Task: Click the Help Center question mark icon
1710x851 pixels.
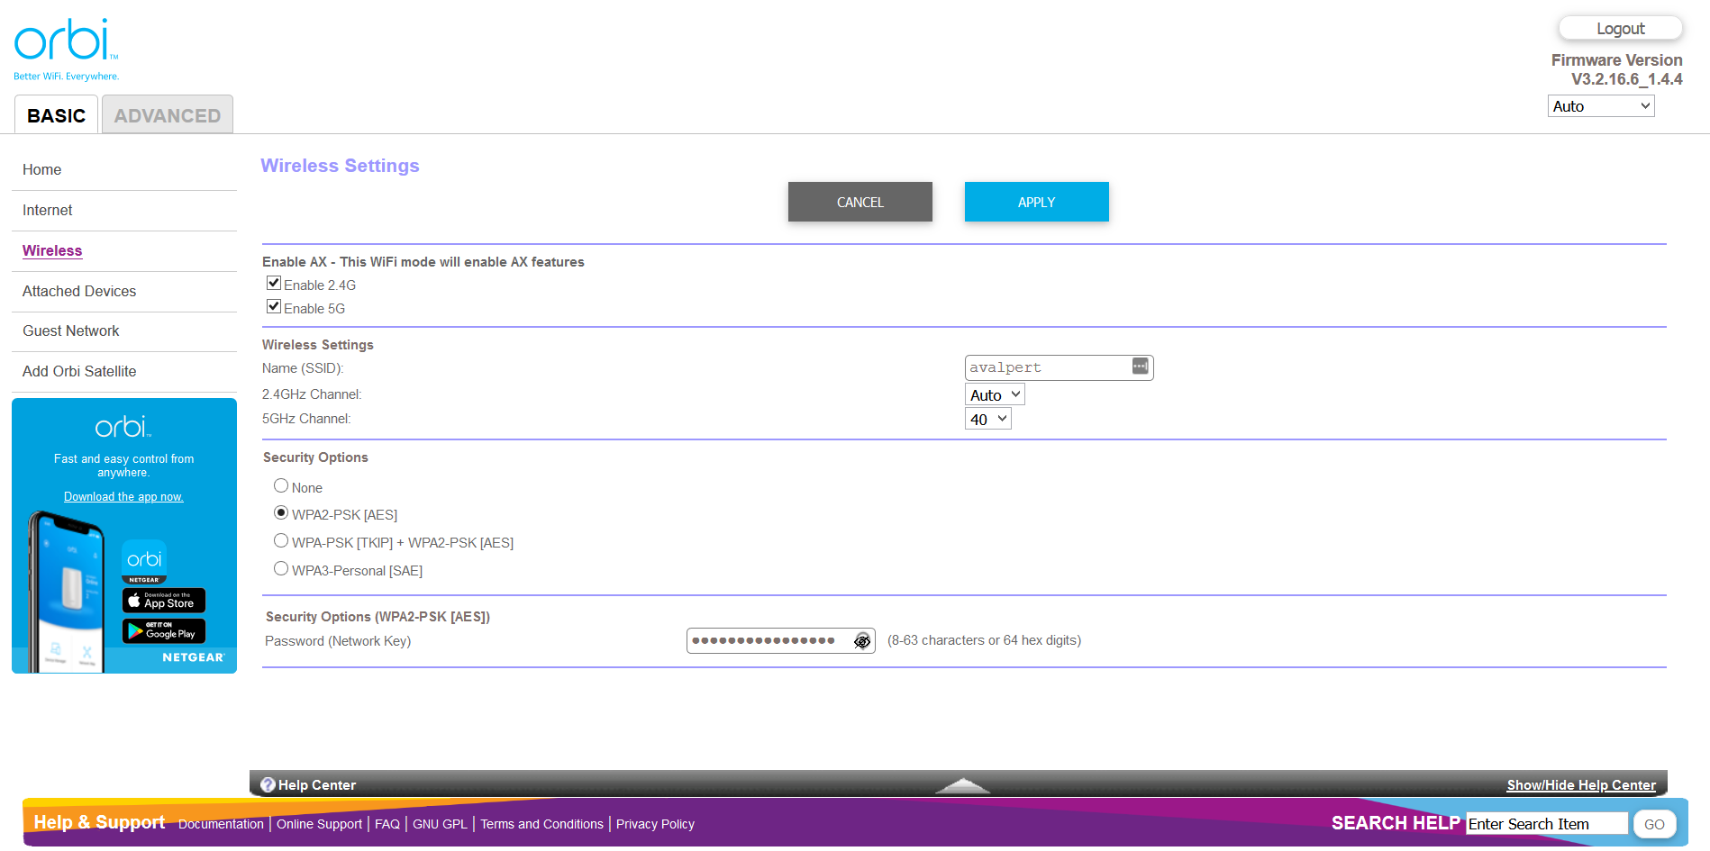Action: tap(268, 785)
